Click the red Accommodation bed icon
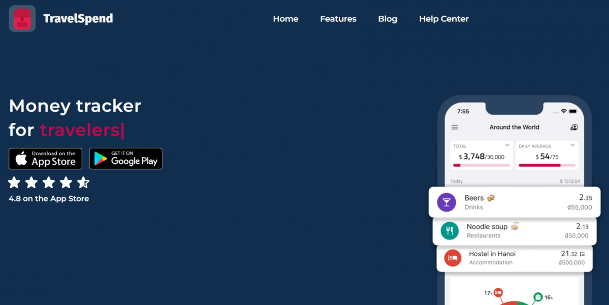This screenshot has width=609, height=305. click(453, 258)
